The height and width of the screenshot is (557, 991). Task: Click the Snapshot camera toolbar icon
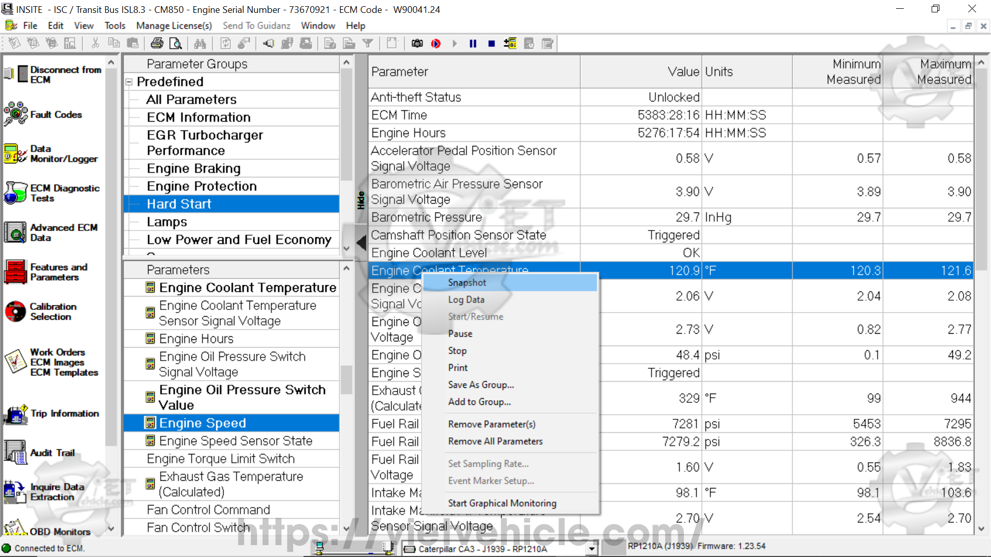(417, 44)
